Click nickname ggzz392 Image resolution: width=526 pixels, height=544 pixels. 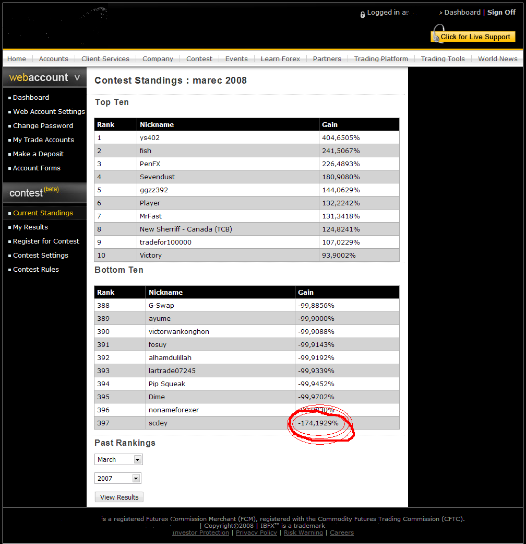click(x=154, y=190)
